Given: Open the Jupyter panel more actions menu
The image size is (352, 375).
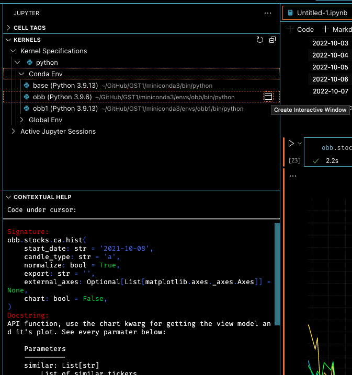Looking at the screenshot, I should pyautogui.click(x=267, y=13).
